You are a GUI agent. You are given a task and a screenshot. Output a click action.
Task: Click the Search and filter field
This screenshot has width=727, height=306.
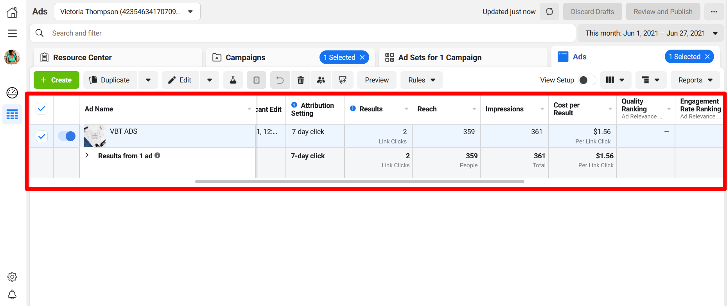click(301, 33)
